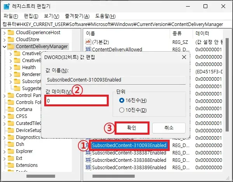Click the Health folder icon
This screenshot has height=182, width=233.
point(17,68)
